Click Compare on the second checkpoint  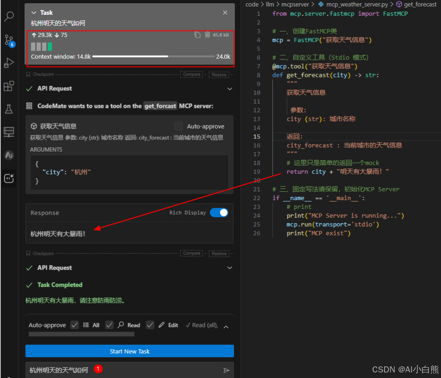(192, 253)
